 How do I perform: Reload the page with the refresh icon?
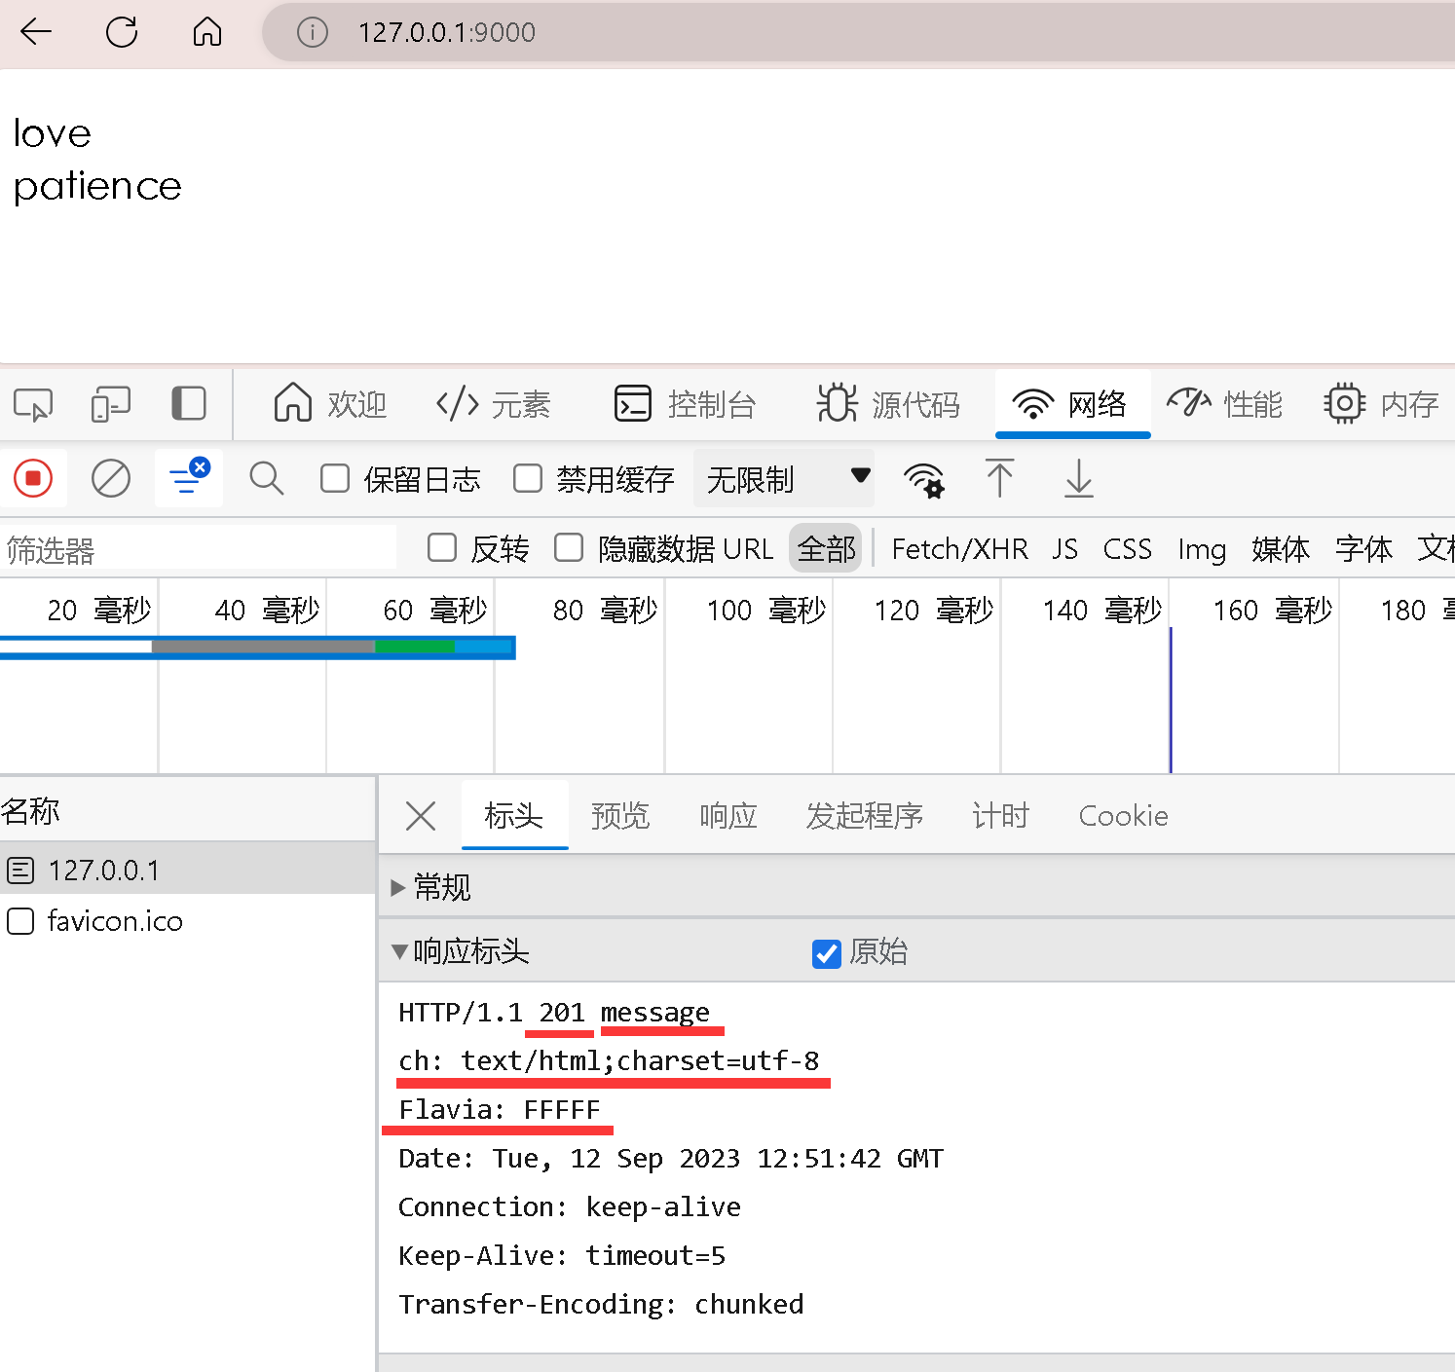122,32
